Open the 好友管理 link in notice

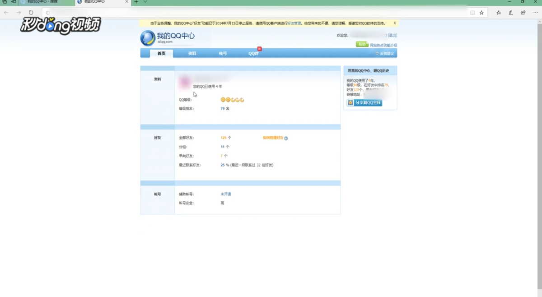coord(294,23)
